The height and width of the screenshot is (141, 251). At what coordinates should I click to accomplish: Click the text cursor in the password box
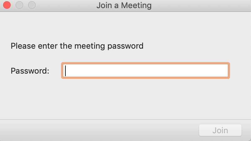pos(65,70)
